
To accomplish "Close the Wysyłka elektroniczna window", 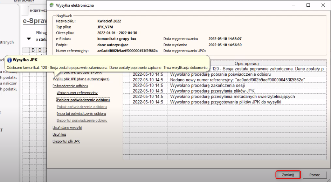I will tap(323, 5).
